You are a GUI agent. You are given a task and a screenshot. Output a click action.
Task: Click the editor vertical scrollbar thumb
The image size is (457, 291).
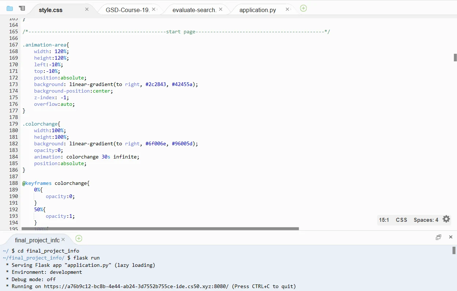click(455, 57)
